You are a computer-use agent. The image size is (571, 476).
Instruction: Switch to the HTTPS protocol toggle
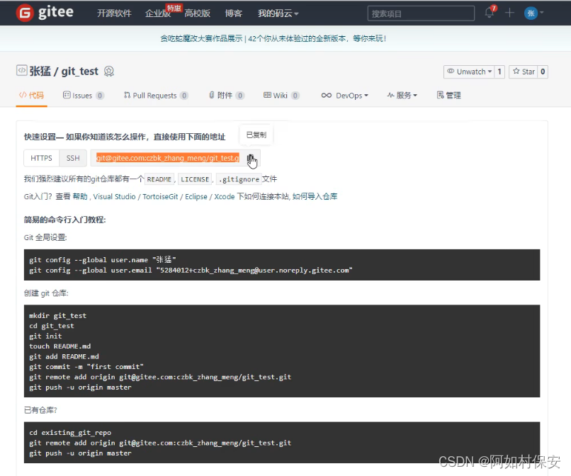[x=41, y=159]
